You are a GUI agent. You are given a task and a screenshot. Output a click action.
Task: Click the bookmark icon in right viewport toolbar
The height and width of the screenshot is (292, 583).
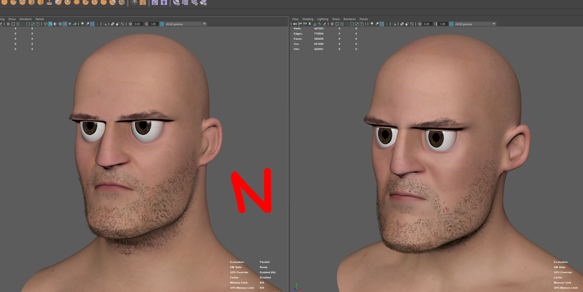click(x=310, y=24)
